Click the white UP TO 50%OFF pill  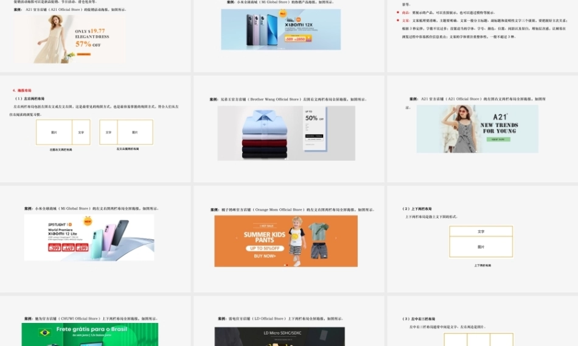pyautogui.click(x=265, y=248)
